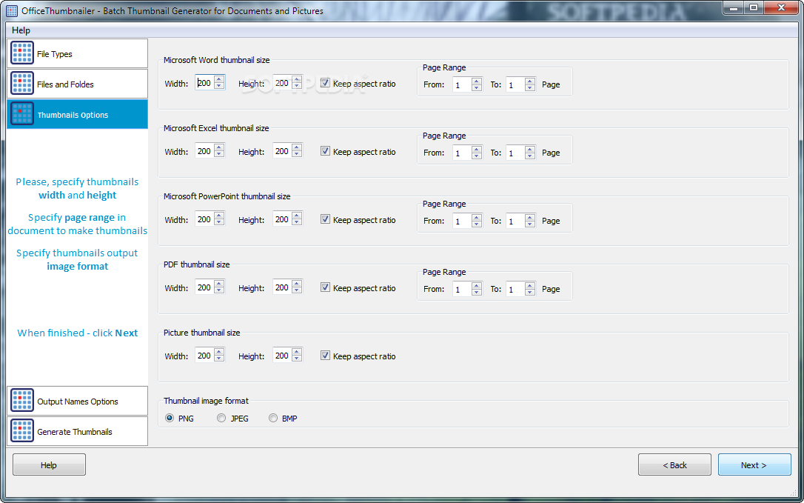Go to the File Types step

click(x=78, y=53)
